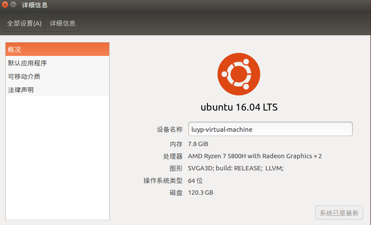This screenshot has height=225, width=371.
Task: Close the 详细信息 window
Action: coord(5,4)
